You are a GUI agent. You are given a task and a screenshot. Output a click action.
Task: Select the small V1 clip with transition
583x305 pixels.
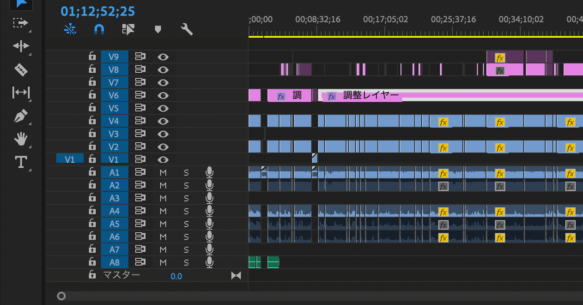tap(314, 158)
